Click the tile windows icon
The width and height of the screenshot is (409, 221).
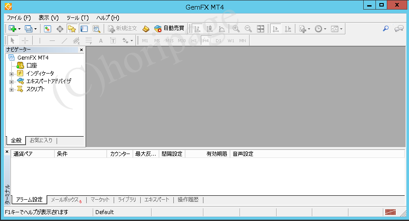pos(260,29)
